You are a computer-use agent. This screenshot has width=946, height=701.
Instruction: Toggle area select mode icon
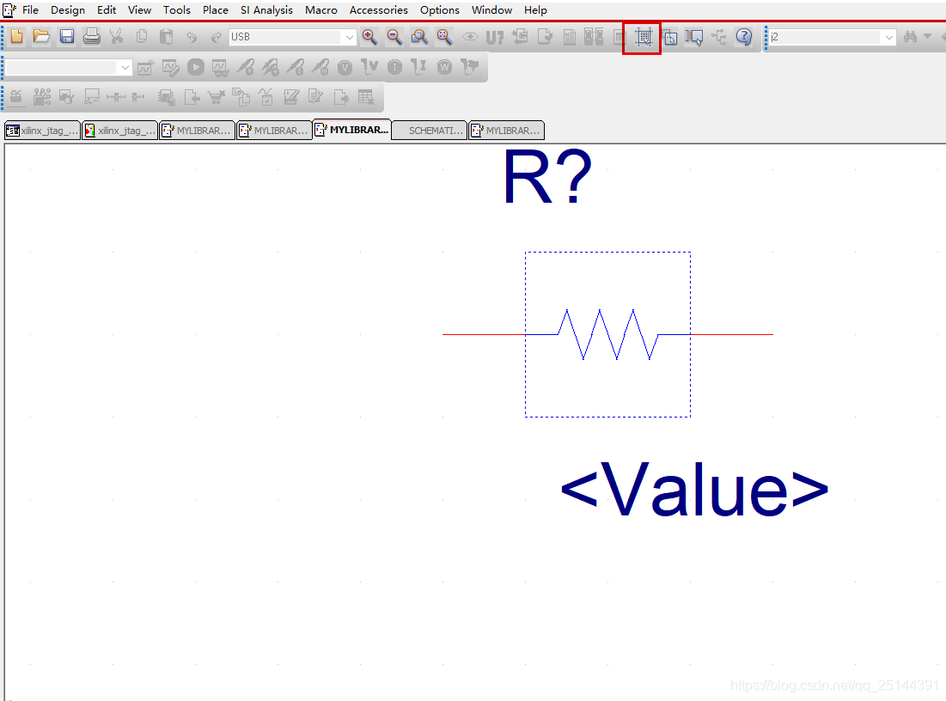(669, 37)
